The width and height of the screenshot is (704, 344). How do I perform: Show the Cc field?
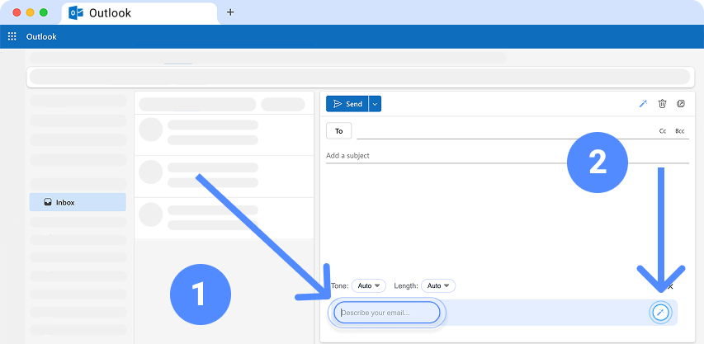(663, 131)
